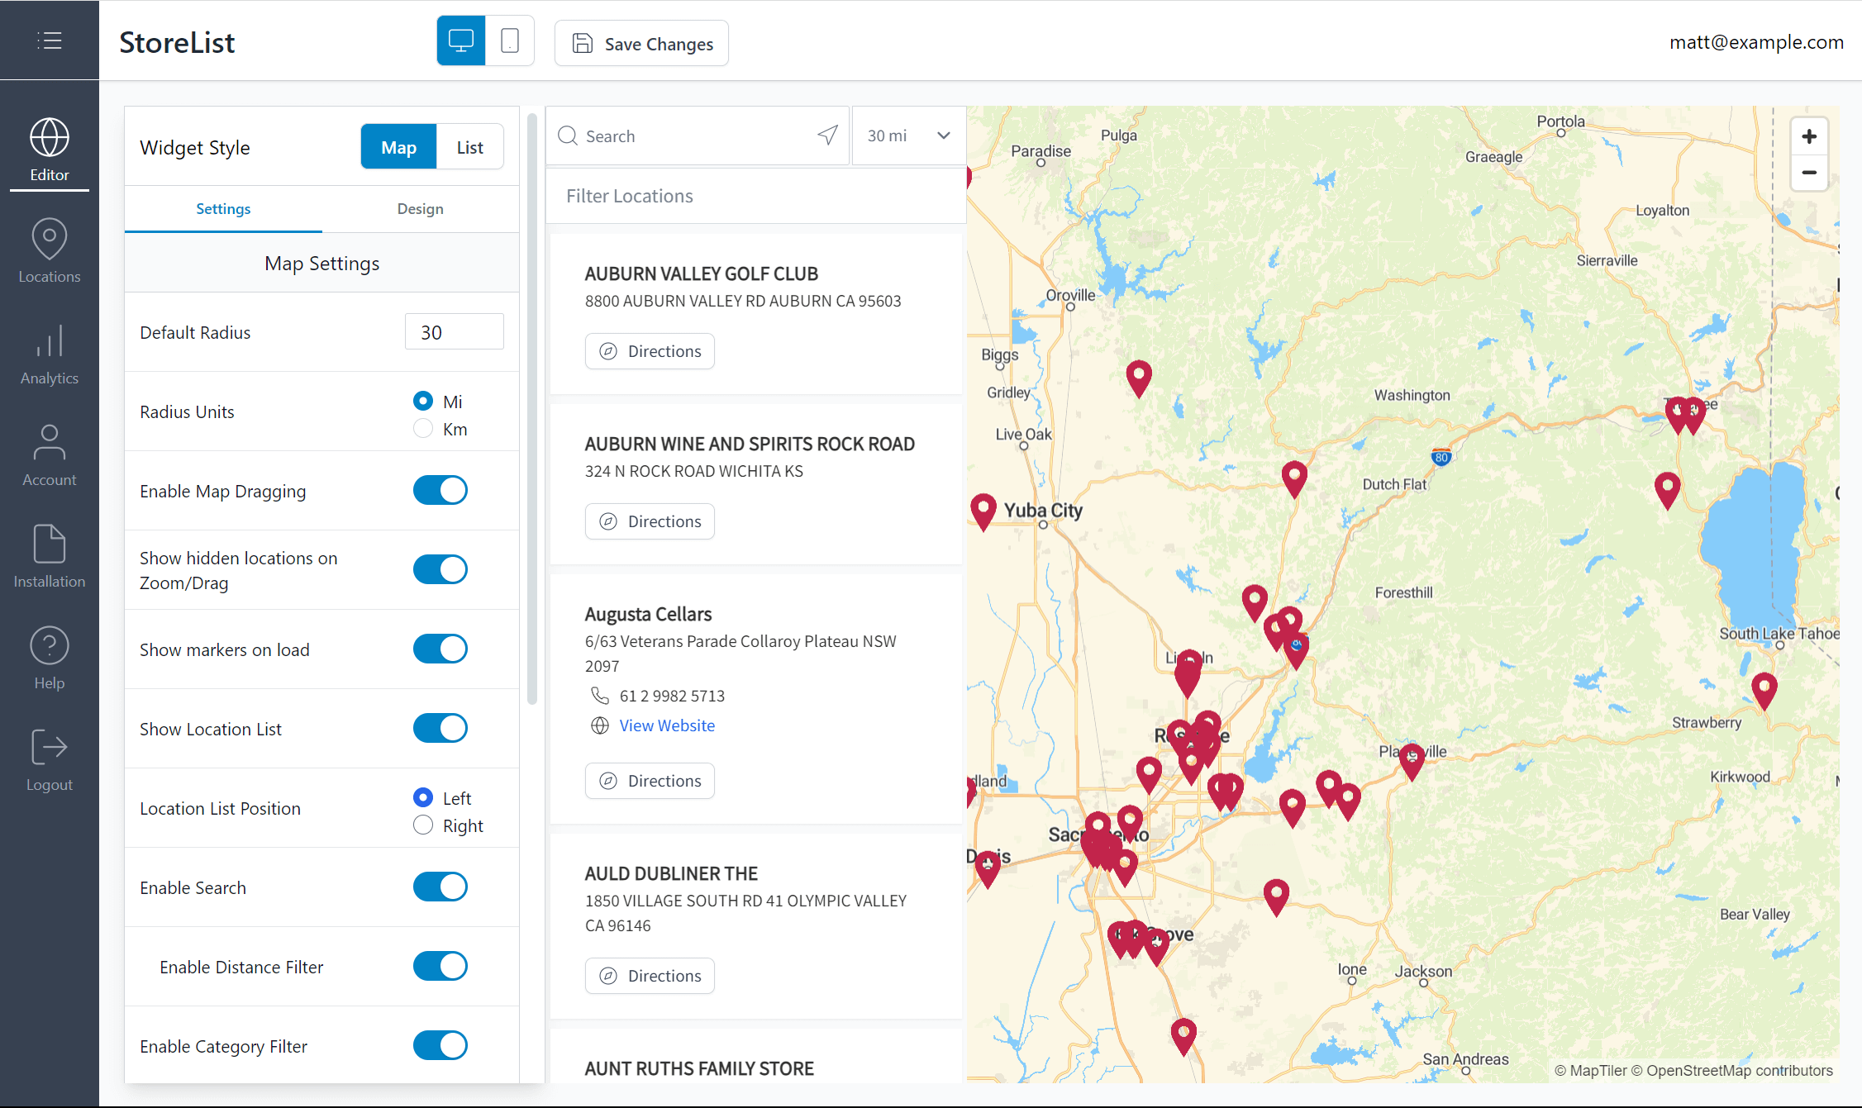Select List widget style
The height and width of the screenshot is (1108, 1862).
pyautogui.click(x=469, y=146)
